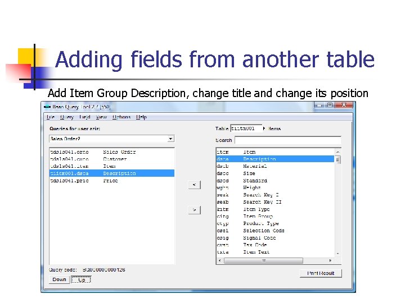Select dscc Size field
This screenshot has width=405, height=303.
click(x=275, y=173)
